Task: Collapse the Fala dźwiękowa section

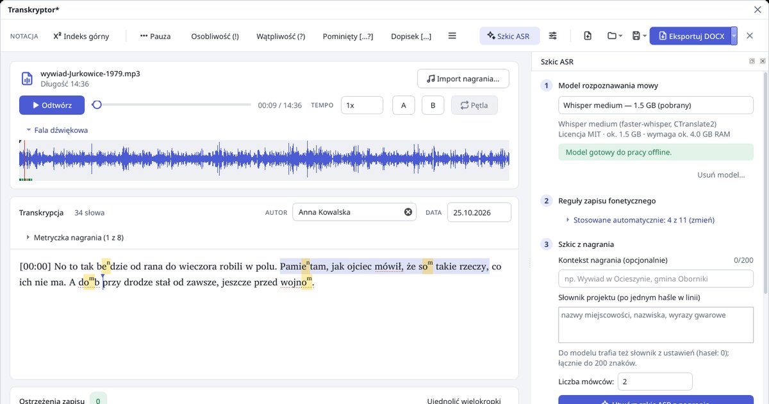Action: tap(56, 130)
